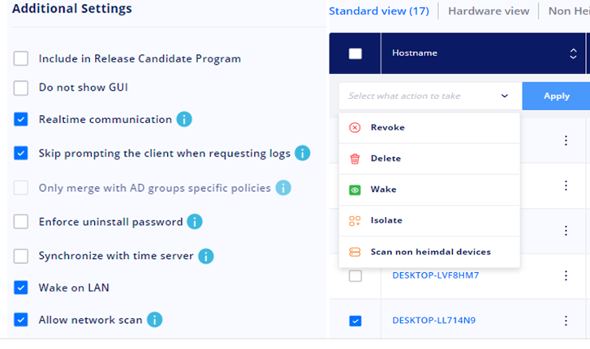Tick the Do not show GUI checkbox

click(x=21, y=87)
